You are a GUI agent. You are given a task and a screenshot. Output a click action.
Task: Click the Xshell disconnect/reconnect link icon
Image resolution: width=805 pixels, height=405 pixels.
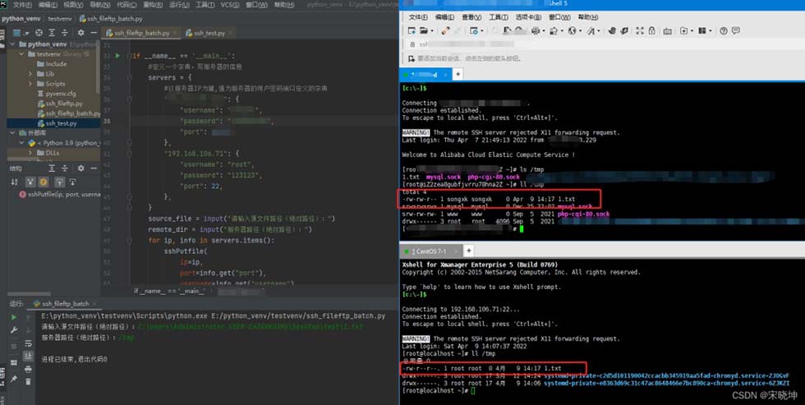pyautogui.click(x=445, y=30)
